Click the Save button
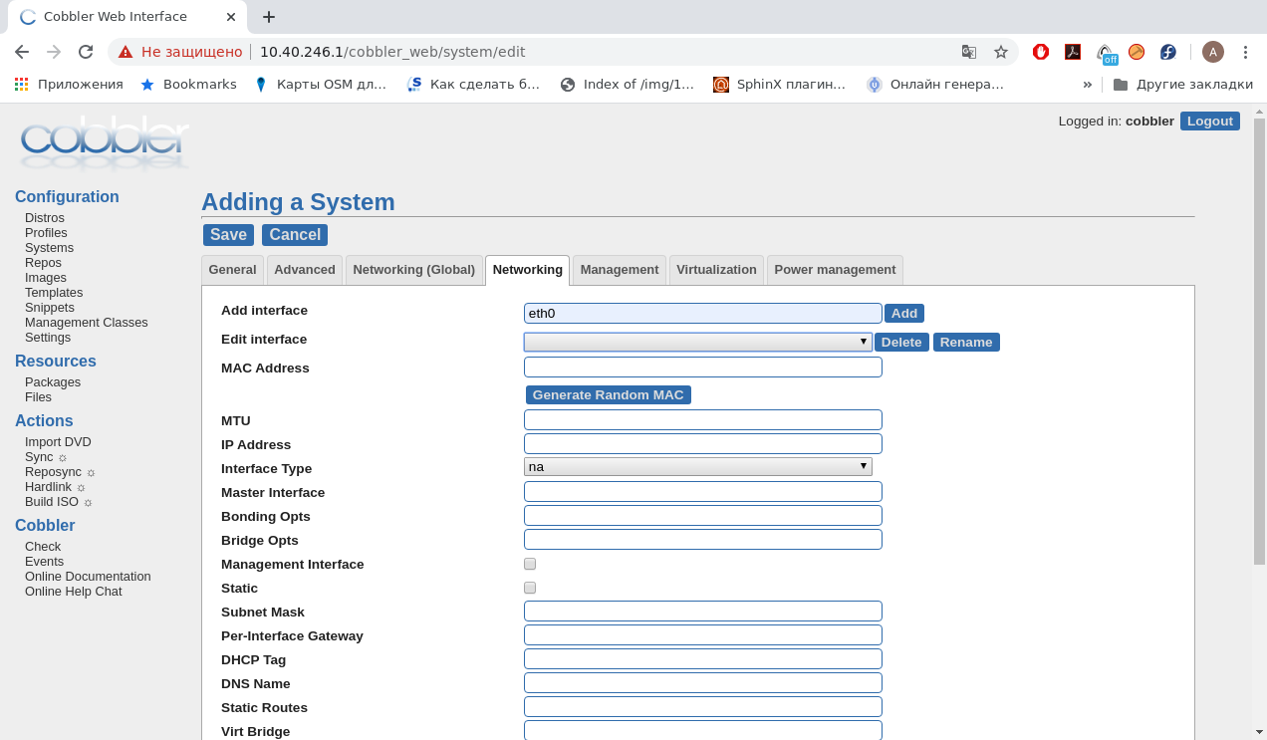 pos(228,235)
